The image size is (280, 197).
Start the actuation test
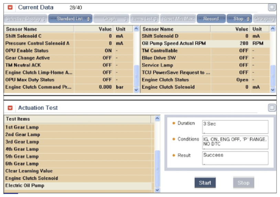[205, 183]
